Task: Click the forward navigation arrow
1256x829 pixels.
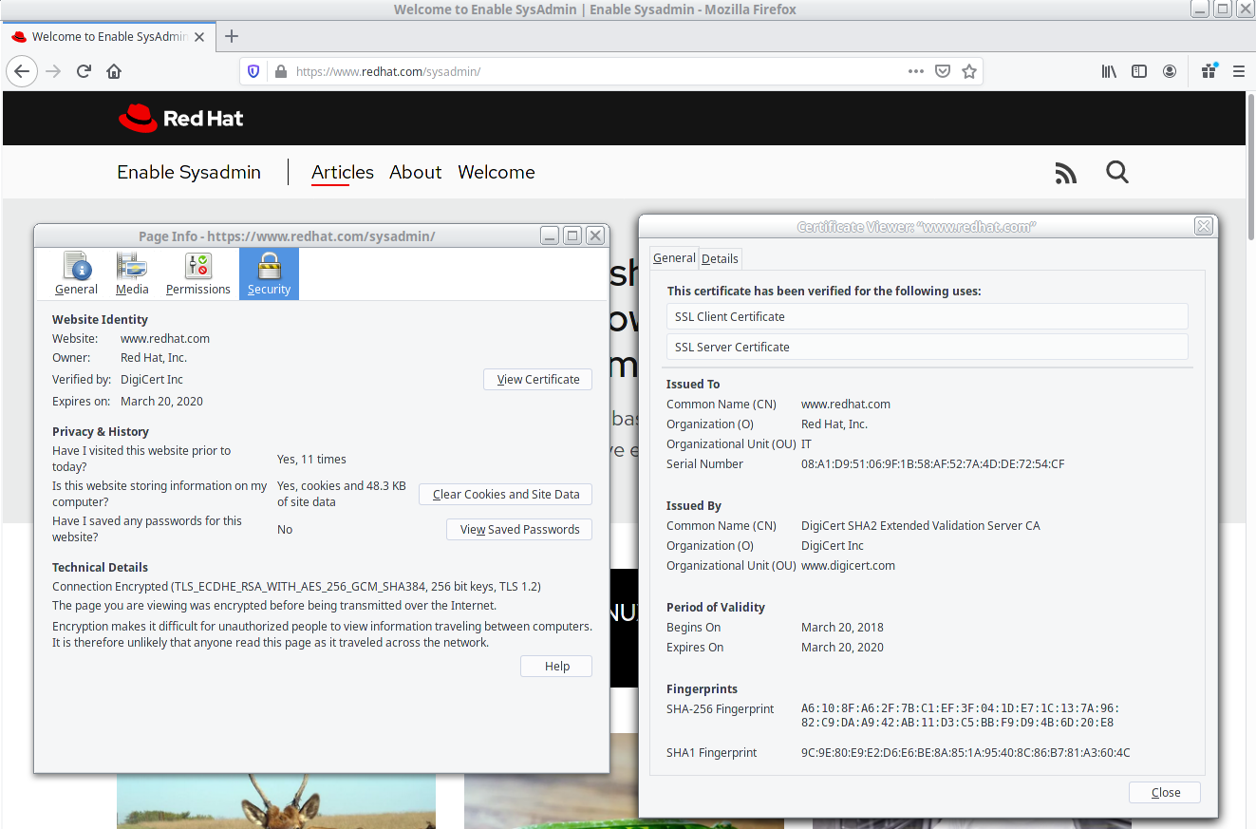Action: click(x=53, y=71)
